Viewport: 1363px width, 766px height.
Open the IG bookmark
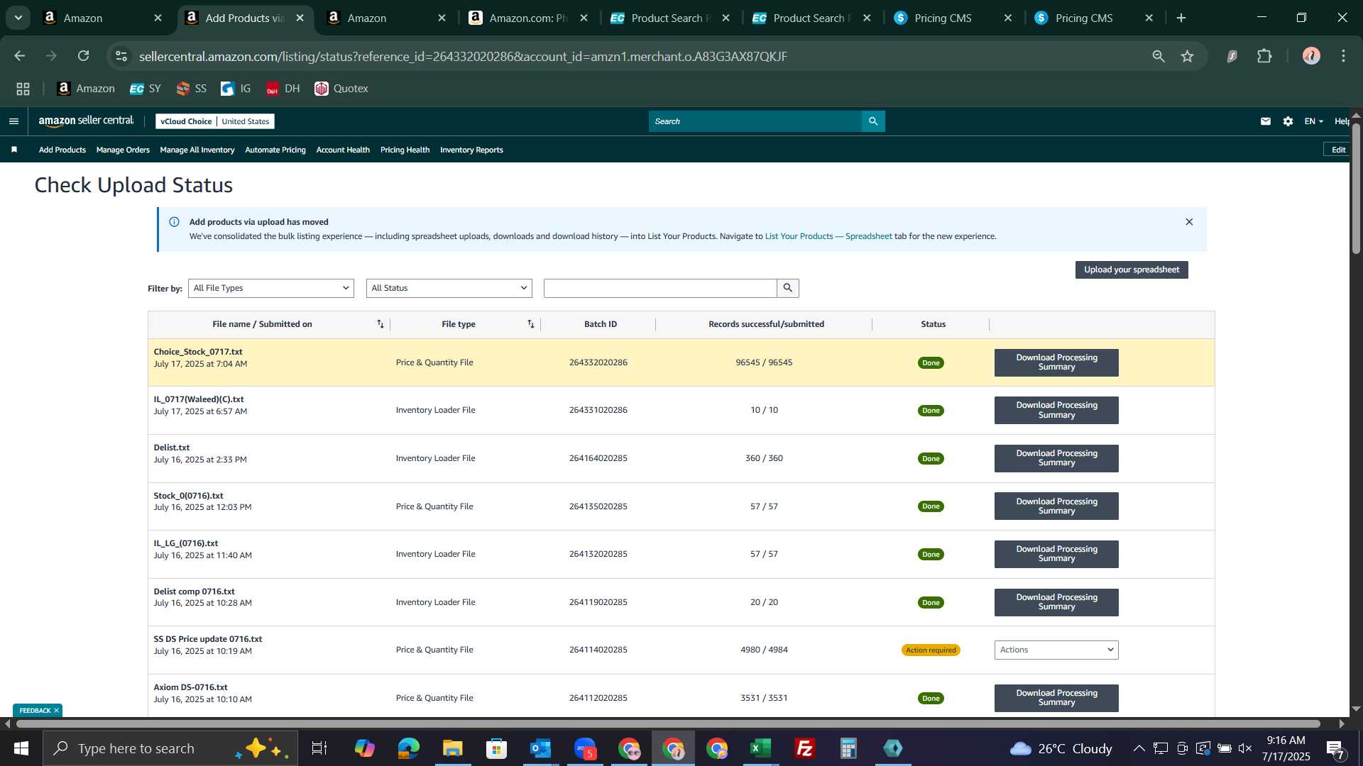click(236, 89)
